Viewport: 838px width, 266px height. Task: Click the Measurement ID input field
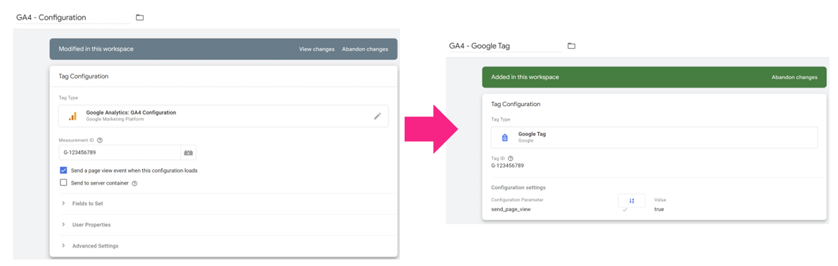click(120, 152)
